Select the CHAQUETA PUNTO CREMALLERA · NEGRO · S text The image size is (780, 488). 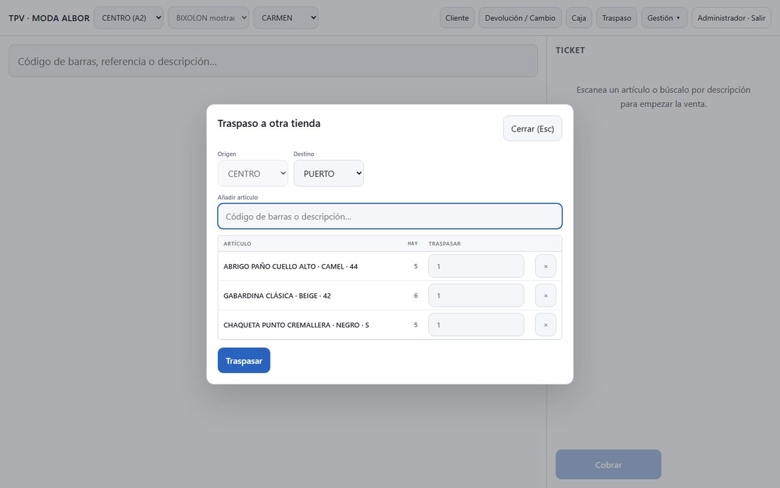point(296,325)
